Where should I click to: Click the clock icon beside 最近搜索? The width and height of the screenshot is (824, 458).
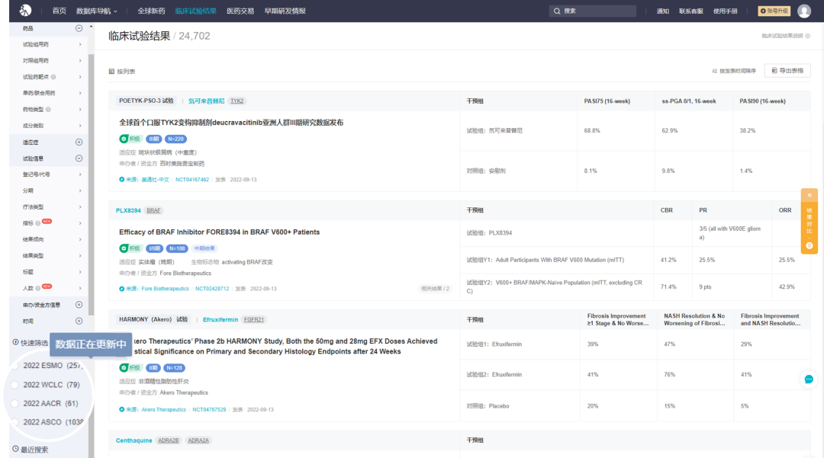point(15,449)
